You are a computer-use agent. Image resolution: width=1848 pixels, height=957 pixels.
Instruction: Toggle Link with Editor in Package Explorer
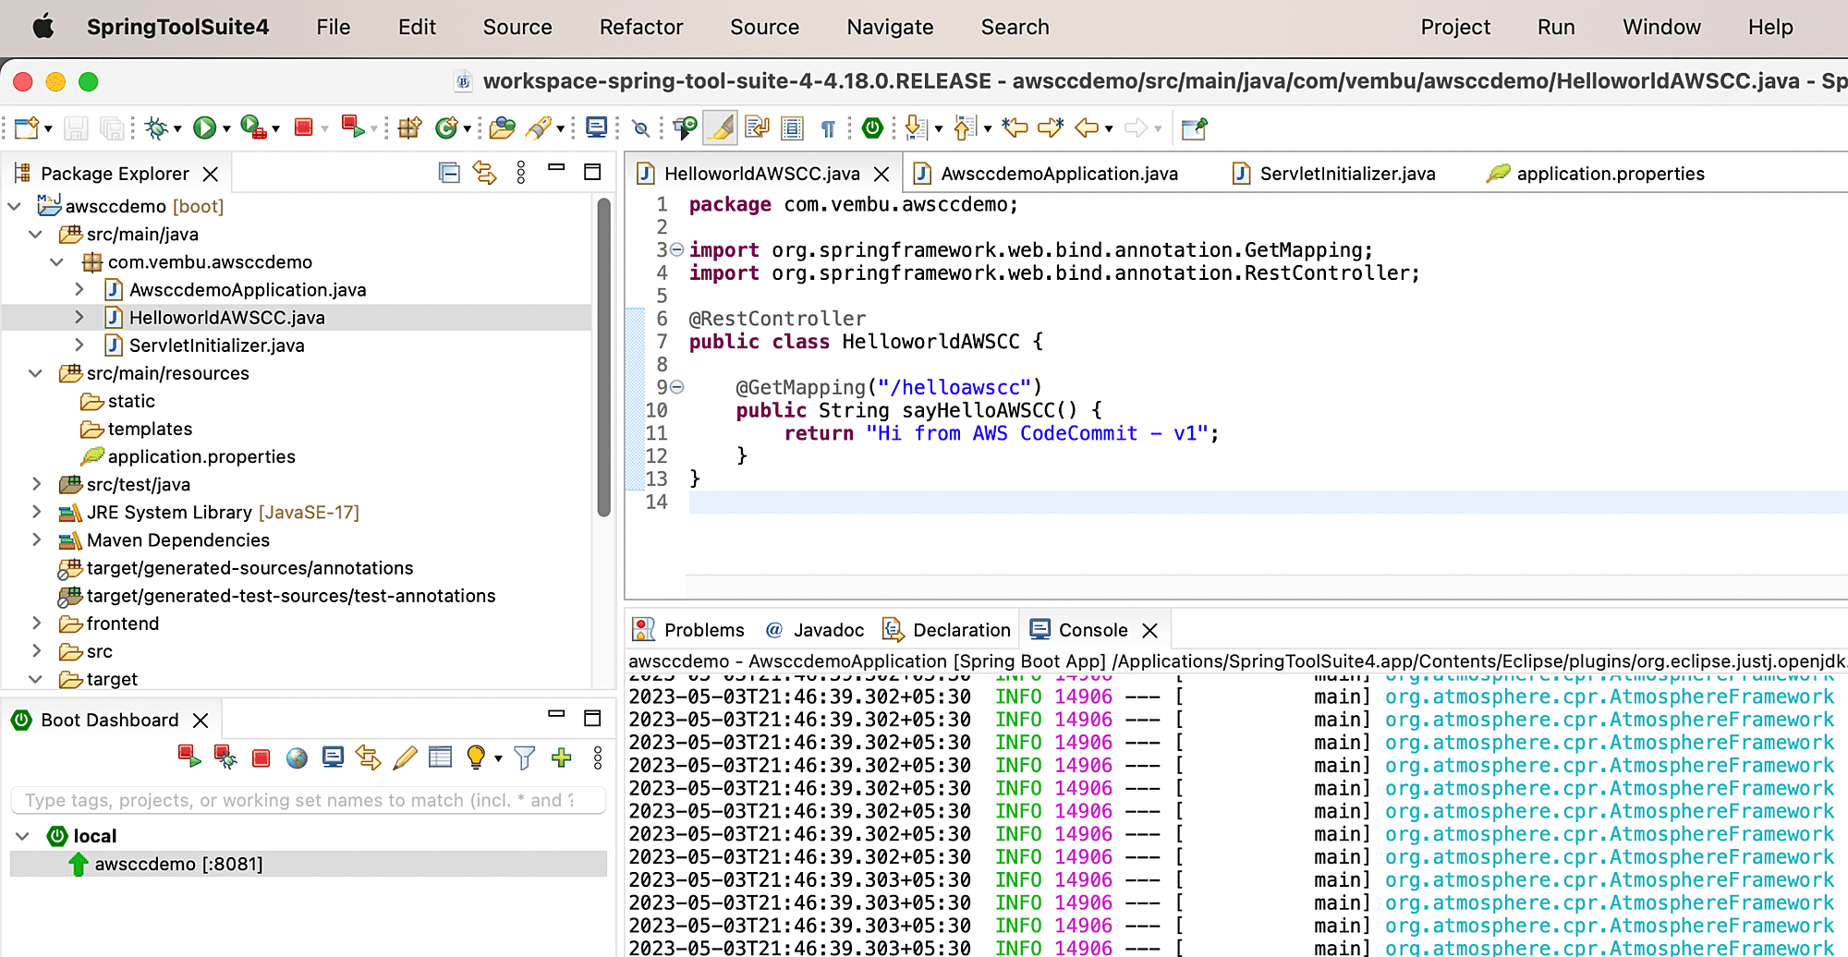point(485,173)
